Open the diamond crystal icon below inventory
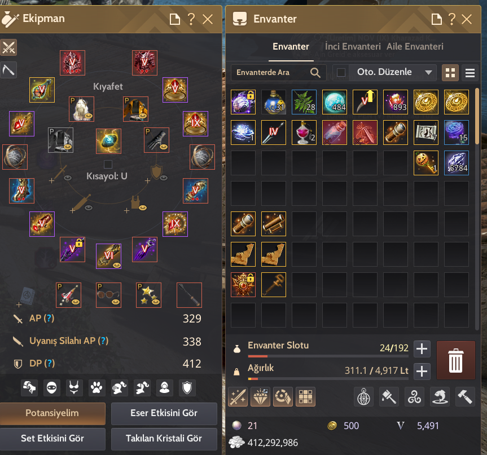487x455 pixels. pyautogui.click(x=260, y=397)
